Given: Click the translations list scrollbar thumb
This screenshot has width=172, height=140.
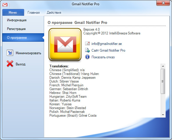Looking at the screenshot, I should pyautogui.click(x=163, y=81).
